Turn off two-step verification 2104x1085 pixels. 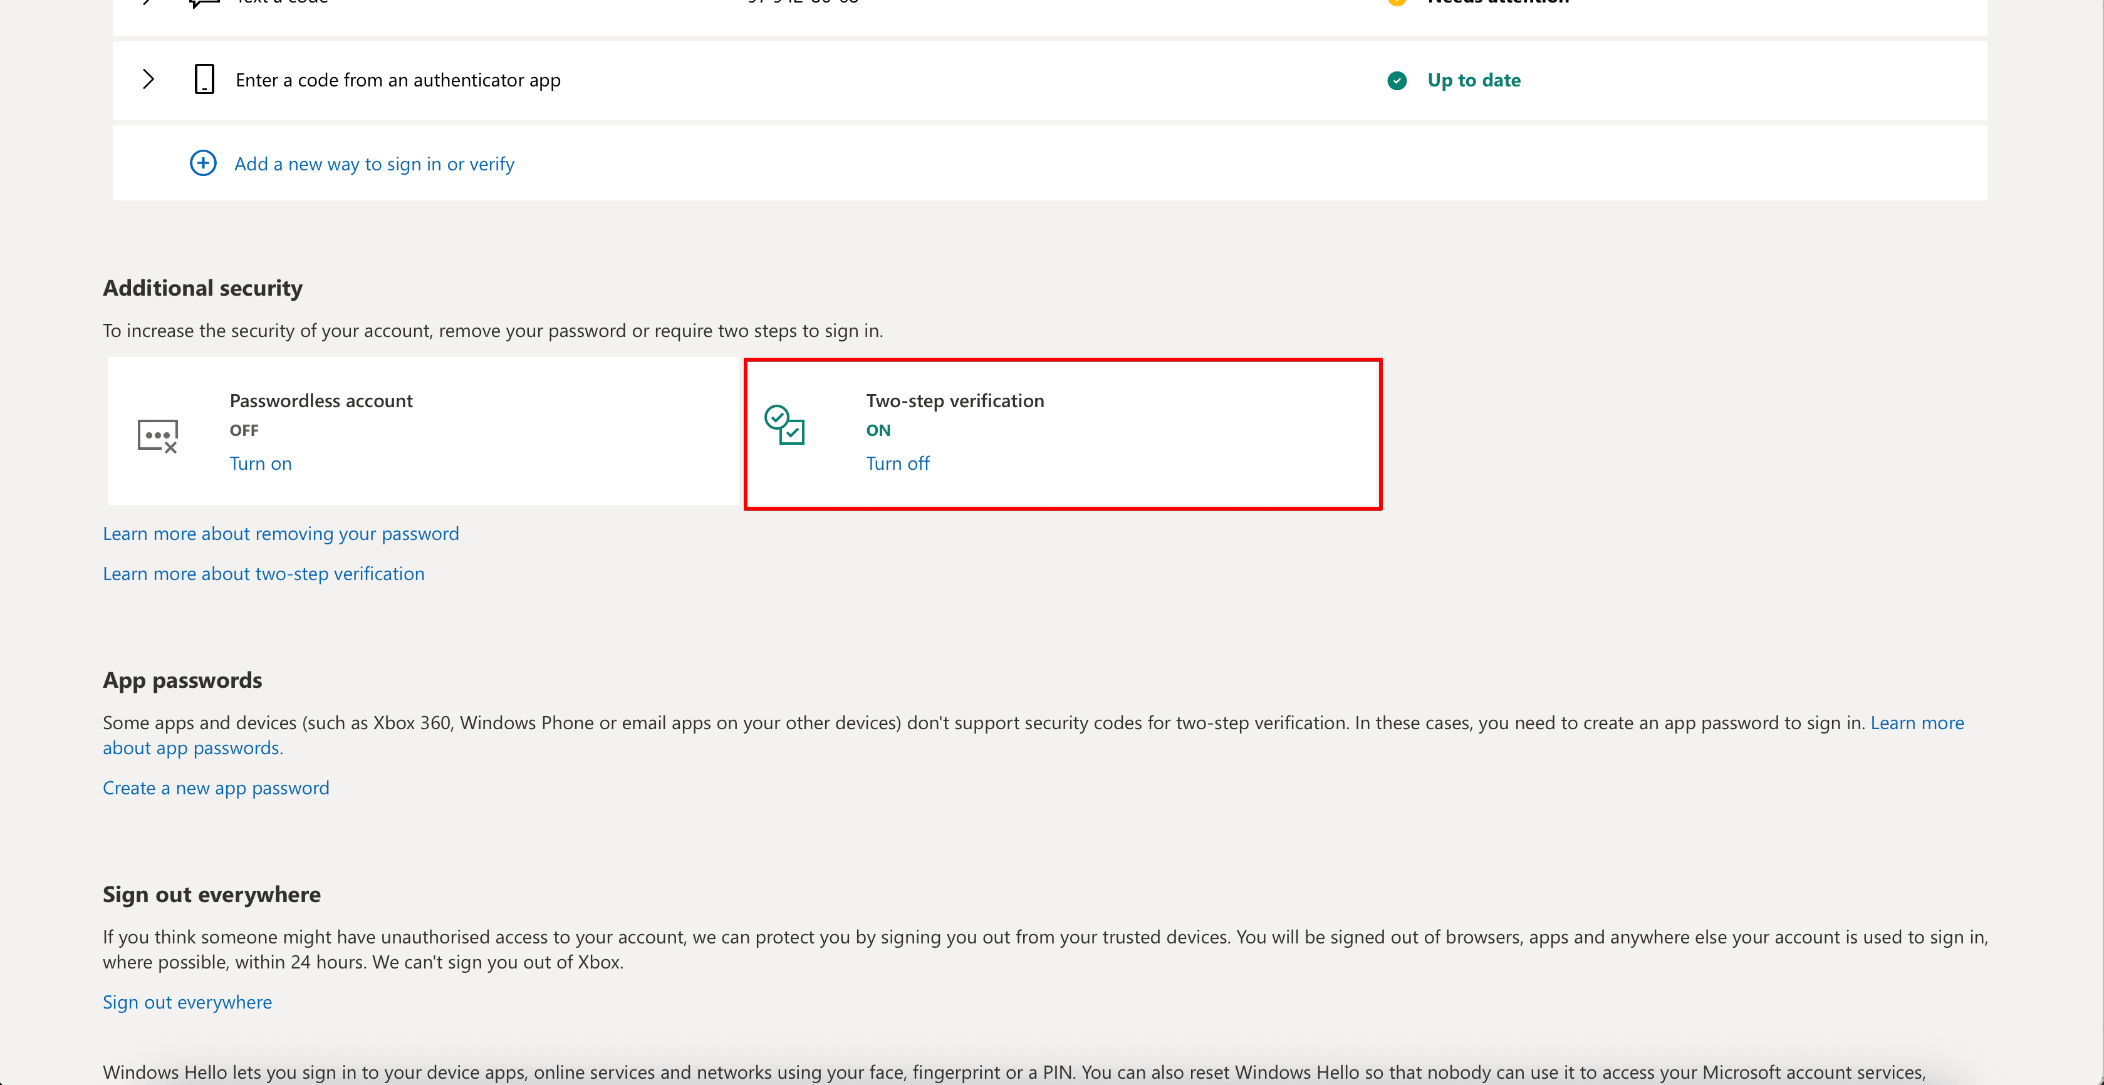pyautogui.click(x=897, y=463)
